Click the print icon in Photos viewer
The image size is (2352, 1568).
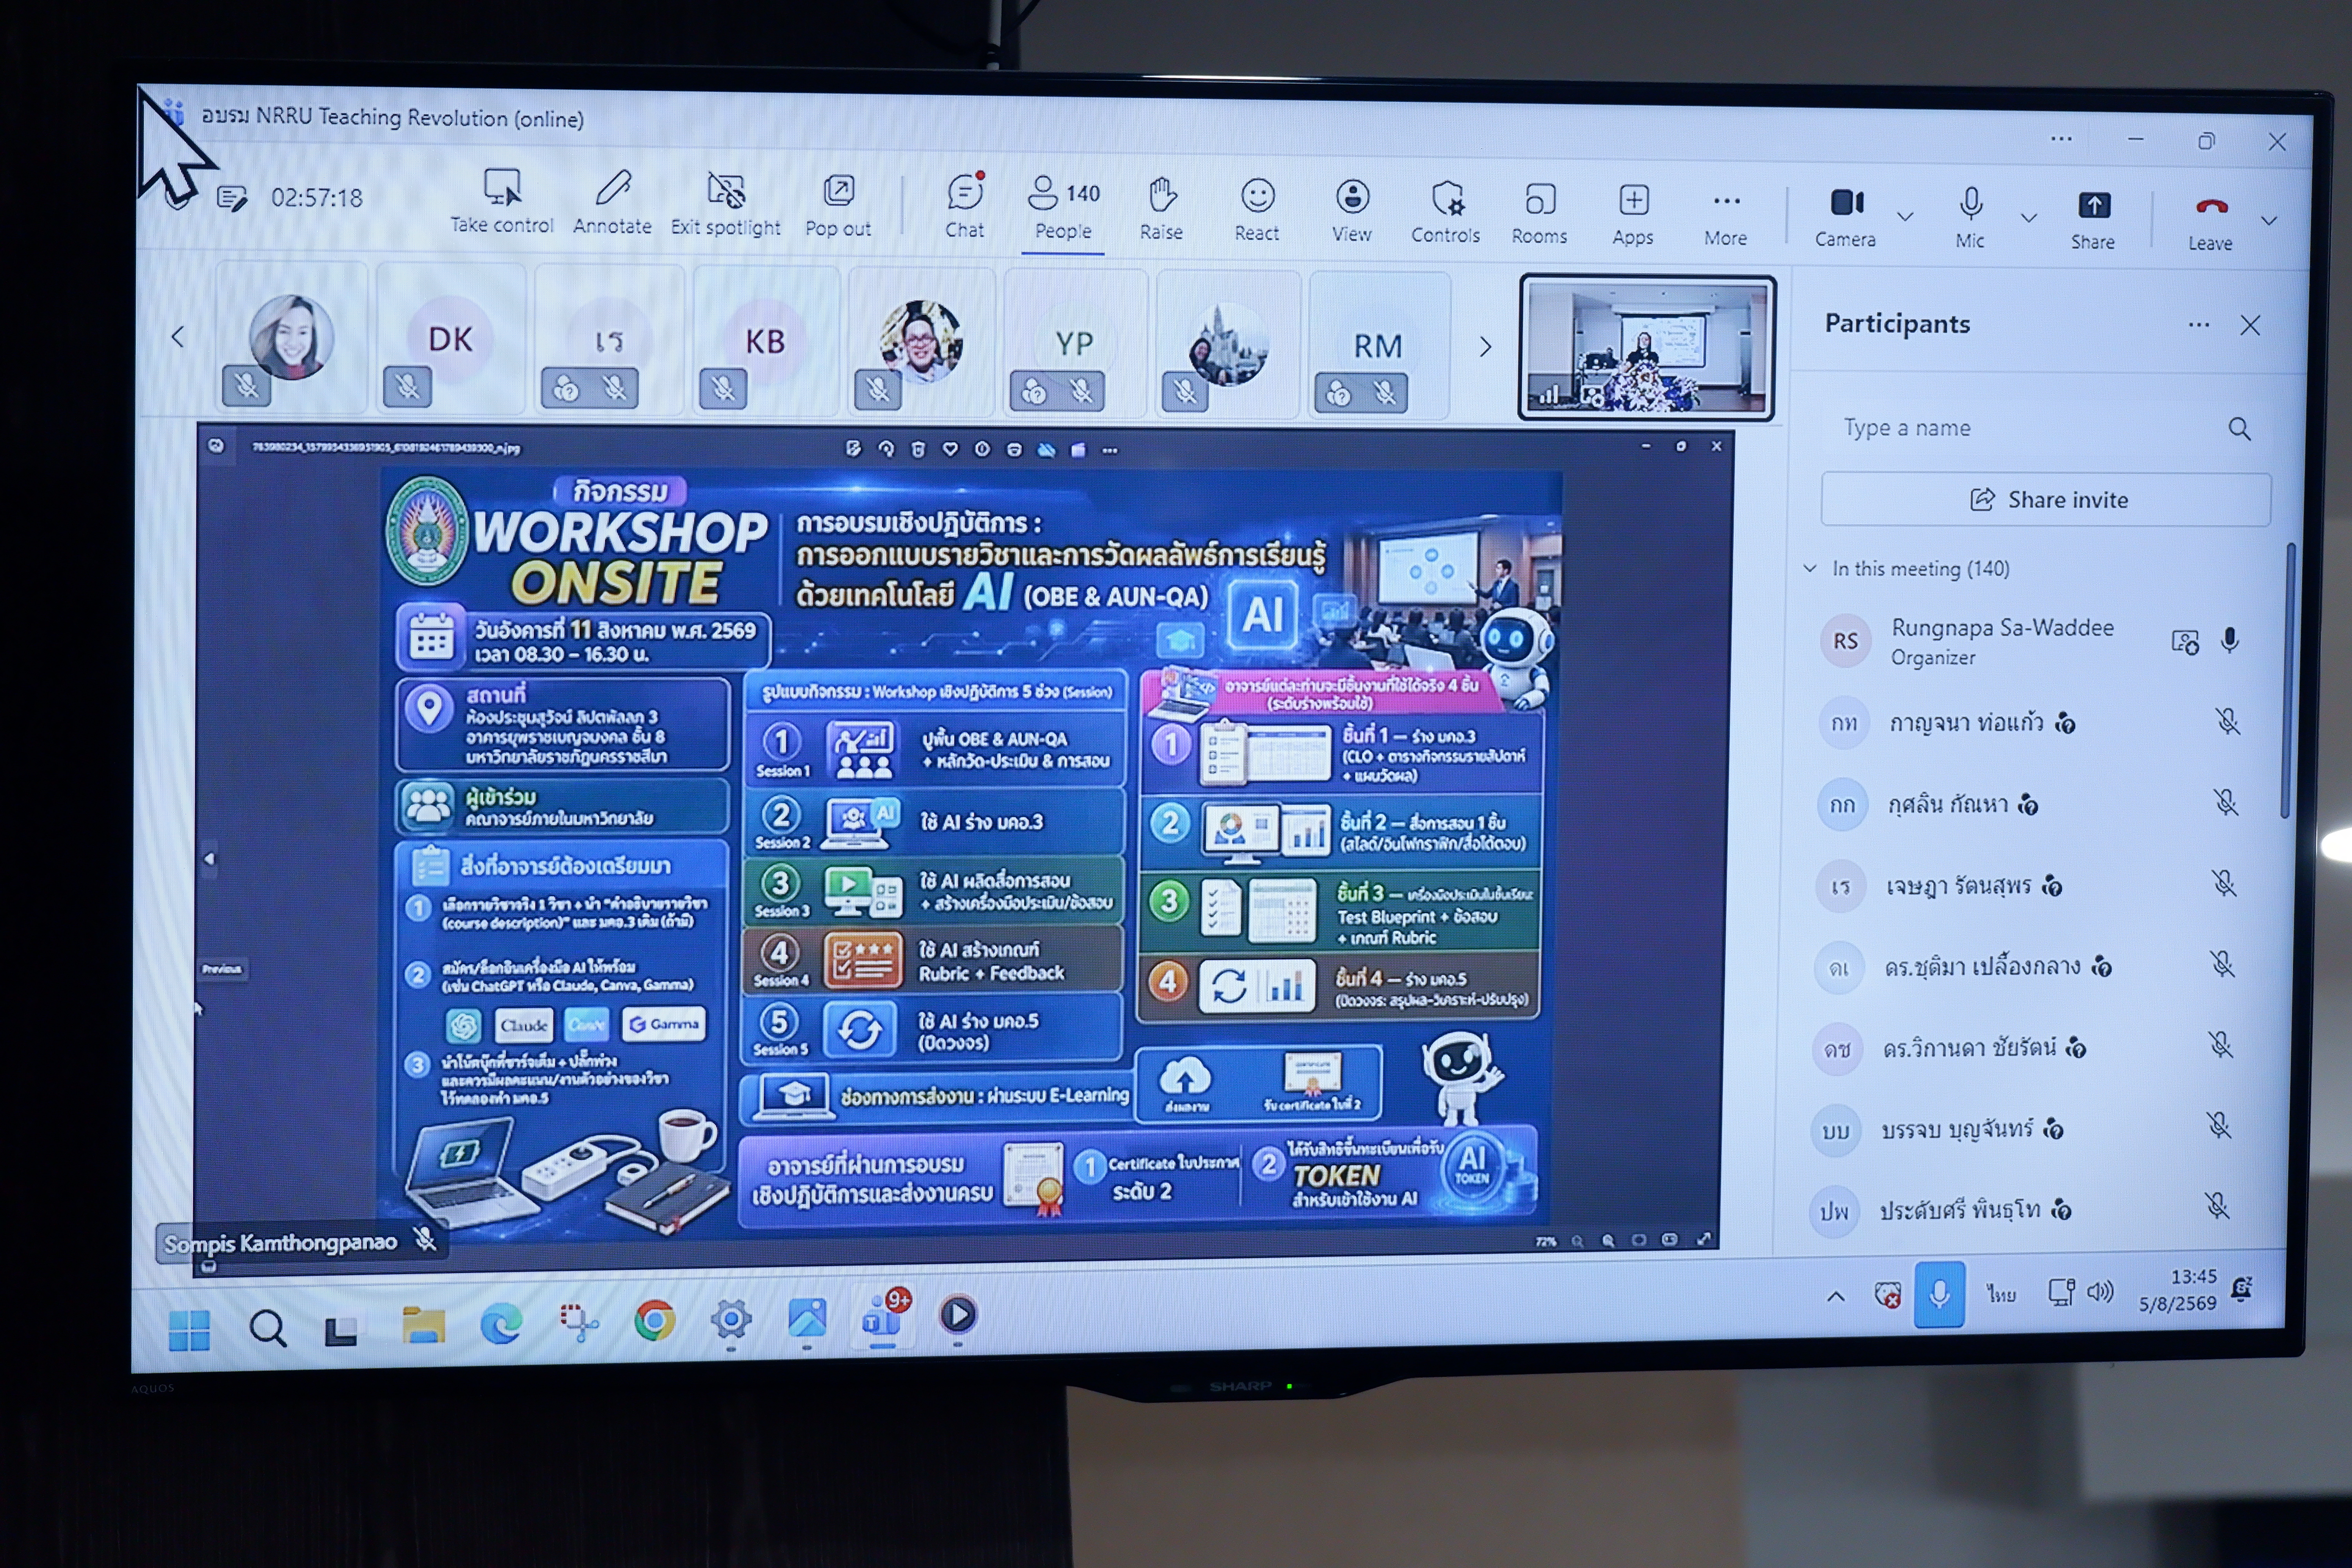(1014, 450)
